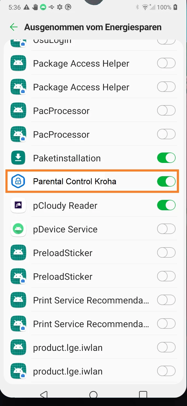Disable the Paketinstallation toggle
Screen dimensions: 187x406
tap(166, 158)
